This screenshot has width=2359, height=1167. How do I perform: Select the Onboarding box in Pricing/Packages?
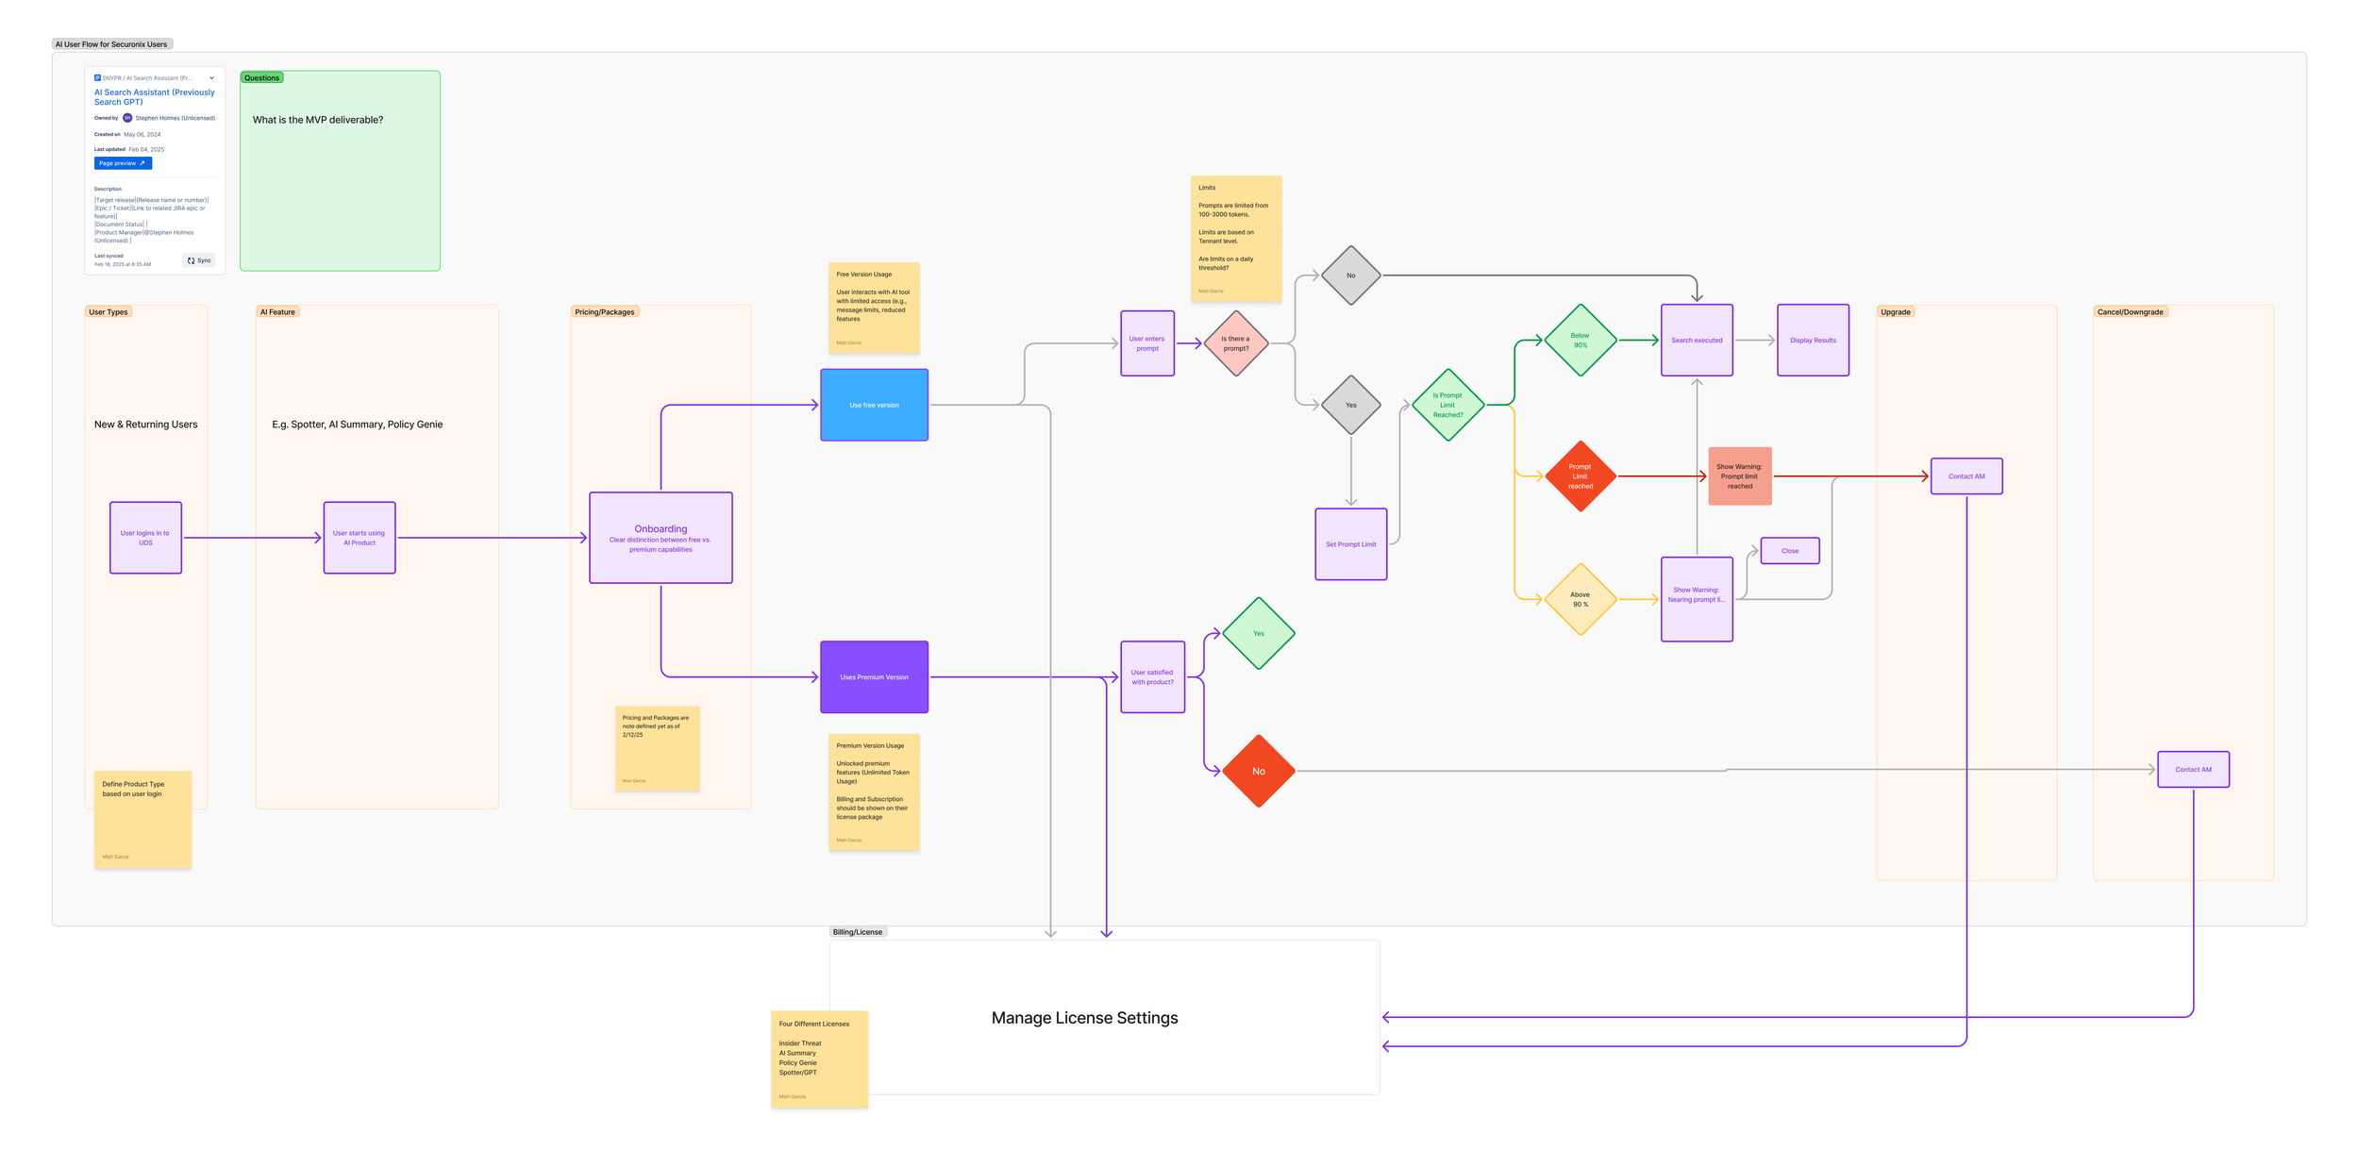coord(661,538)
